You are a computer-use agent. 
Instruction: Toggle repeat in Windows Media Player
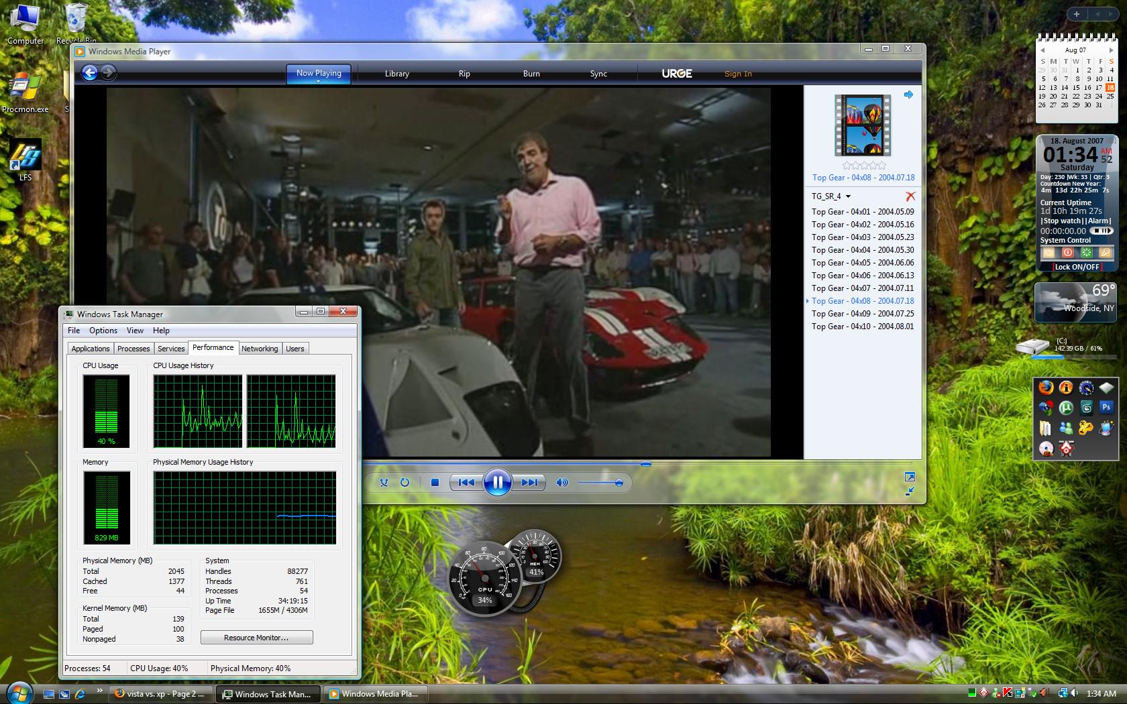405,482
